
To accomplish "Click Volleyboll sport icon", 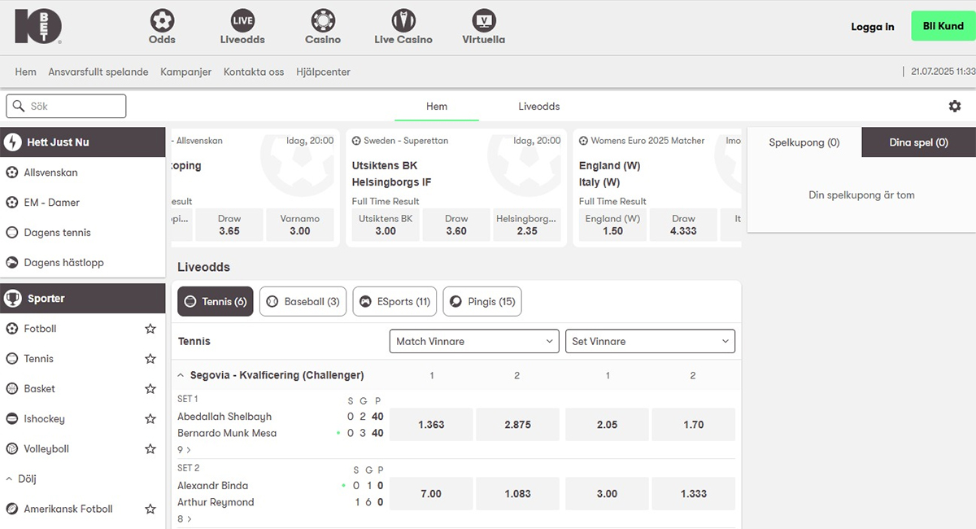I will pos(12,449).
